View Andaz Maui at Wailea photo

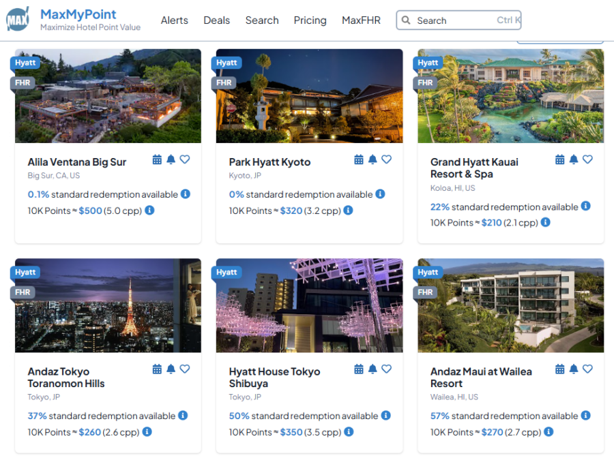(510, 305)
